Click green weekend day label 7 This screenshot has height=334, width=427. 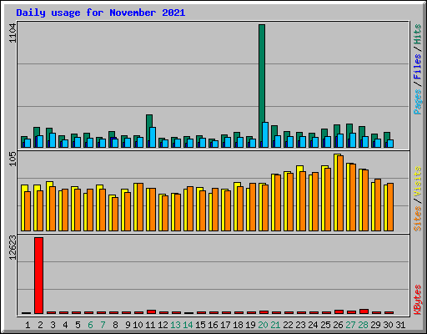click(103, 325)
